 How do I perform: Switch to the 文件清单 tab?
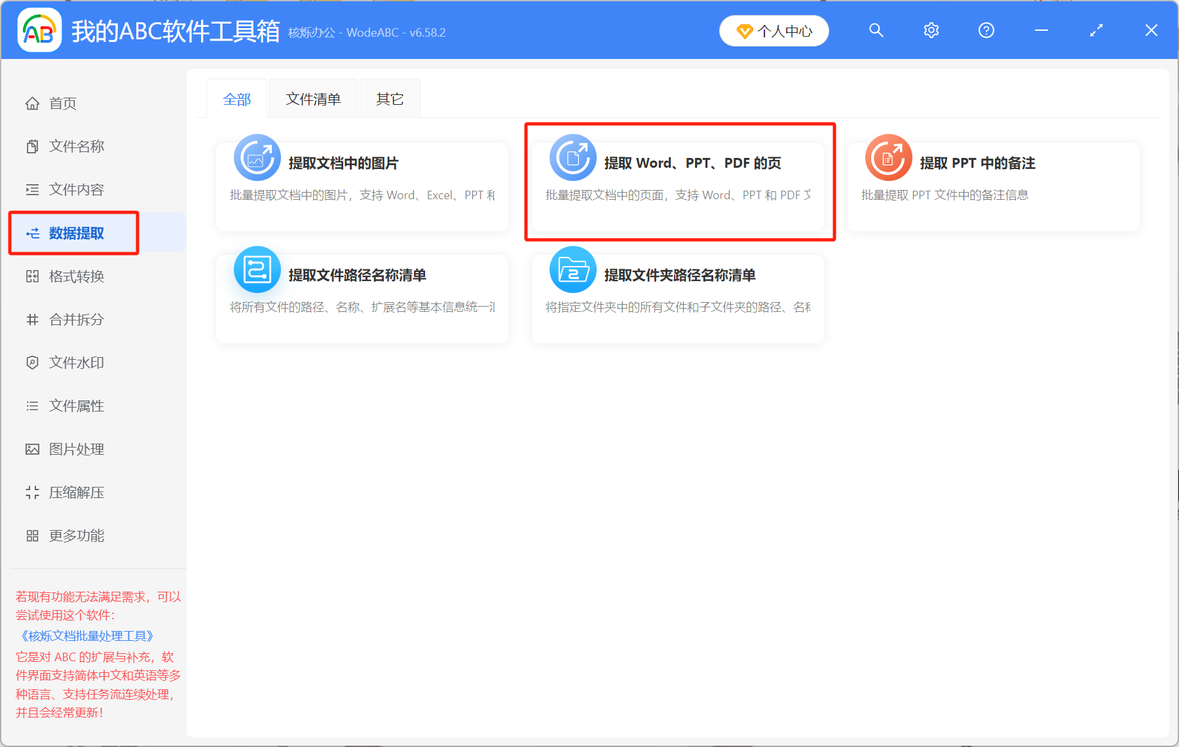click(312, 98)
